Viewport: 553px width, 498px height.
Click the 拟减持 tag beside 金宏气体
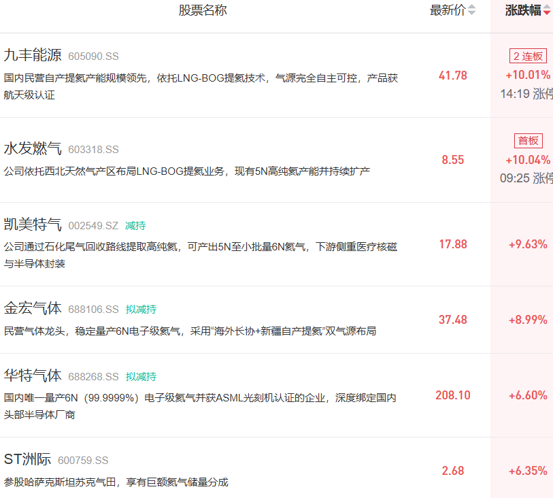point(141,310)
